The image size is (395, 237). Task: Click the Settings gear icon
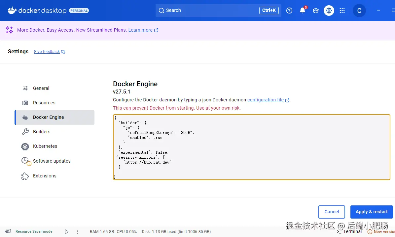329,11
